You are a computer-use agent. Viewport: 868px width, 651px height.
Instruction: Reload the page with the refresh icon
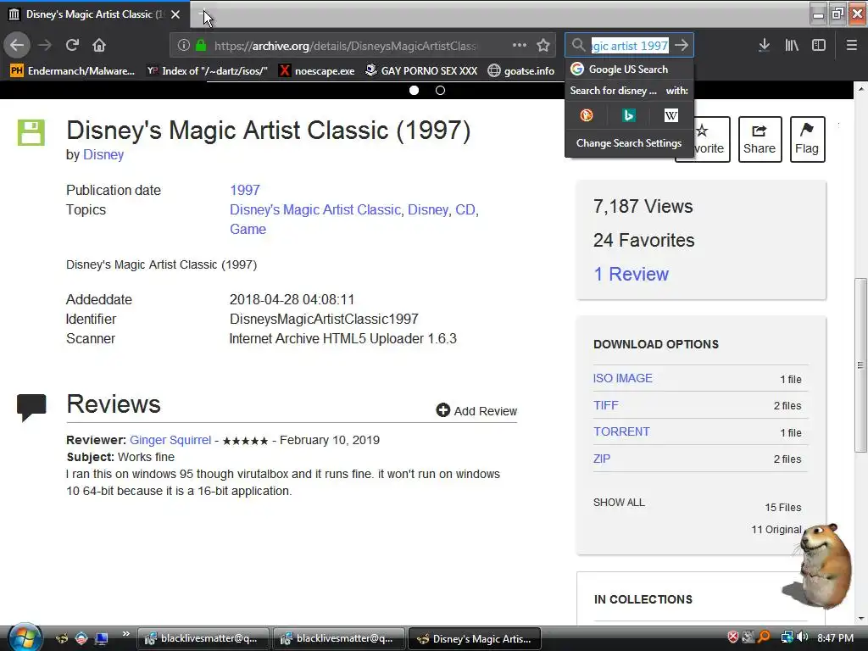[x=72, y=45]
